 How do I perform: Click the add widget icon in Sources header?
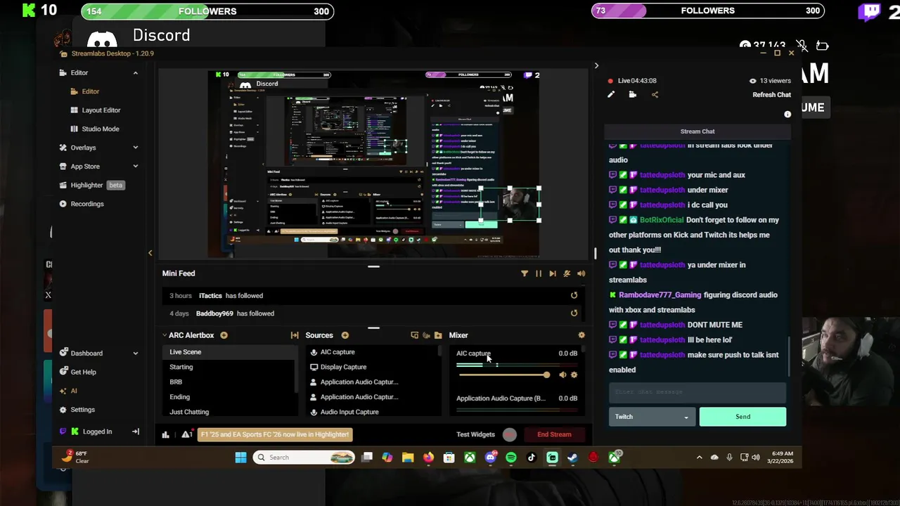(414, 335)
